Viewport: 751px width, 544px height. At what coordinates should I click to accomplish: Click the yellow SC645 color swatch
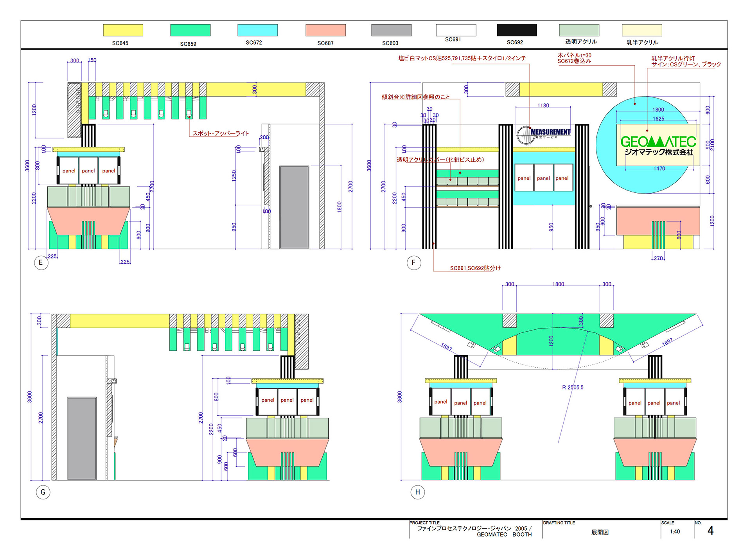coord(123,30)
